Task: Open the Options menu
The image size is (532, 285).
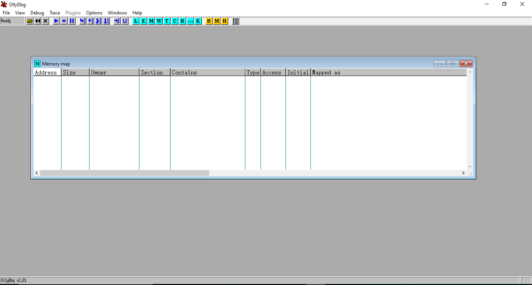Action: [94, 13]
